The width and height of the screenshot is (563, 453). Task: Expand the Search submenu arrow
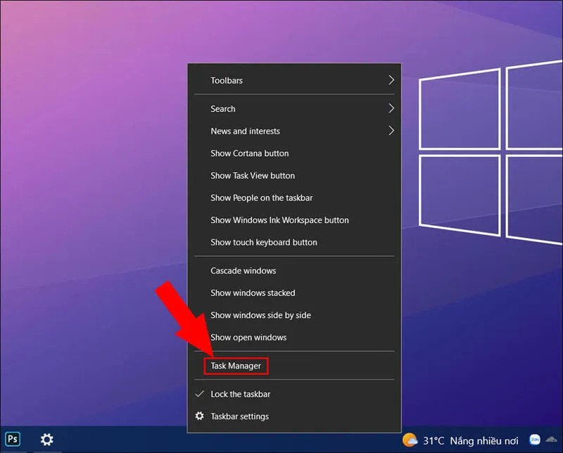point(391,108)
